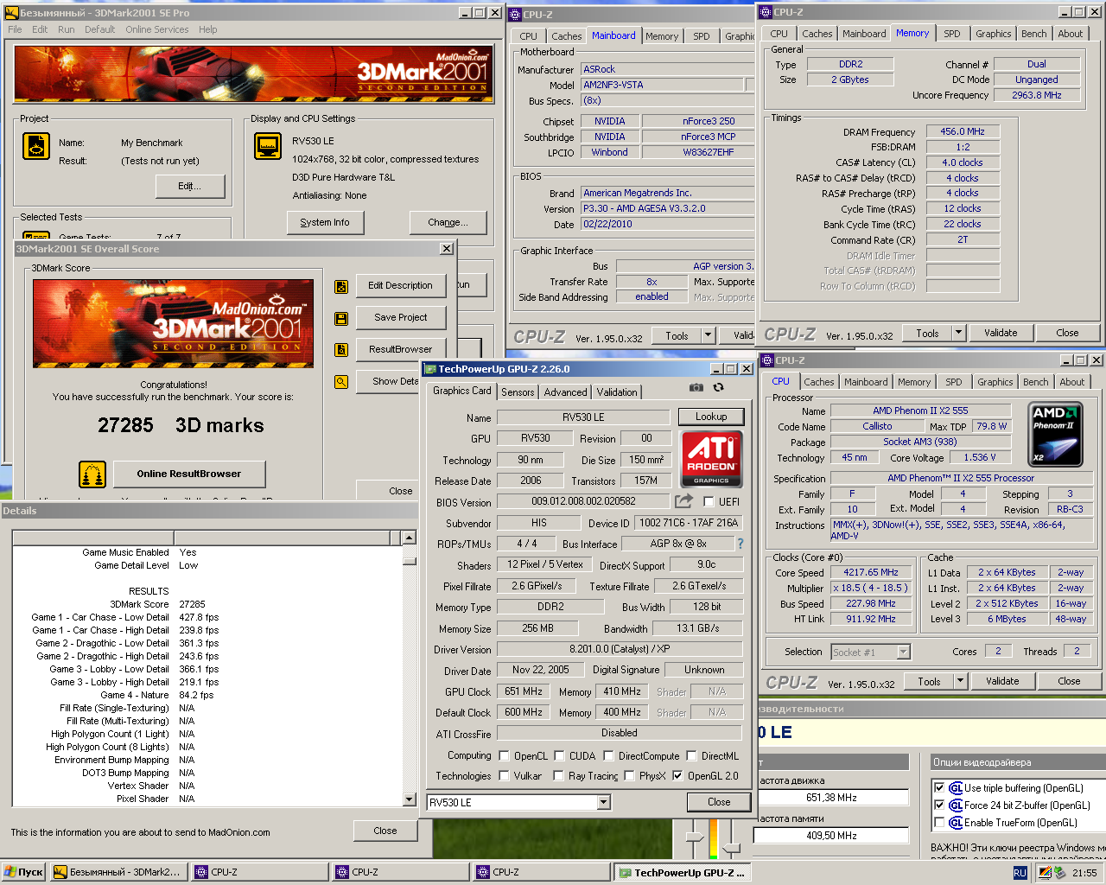Click the Edit... project button

[189, 186]
